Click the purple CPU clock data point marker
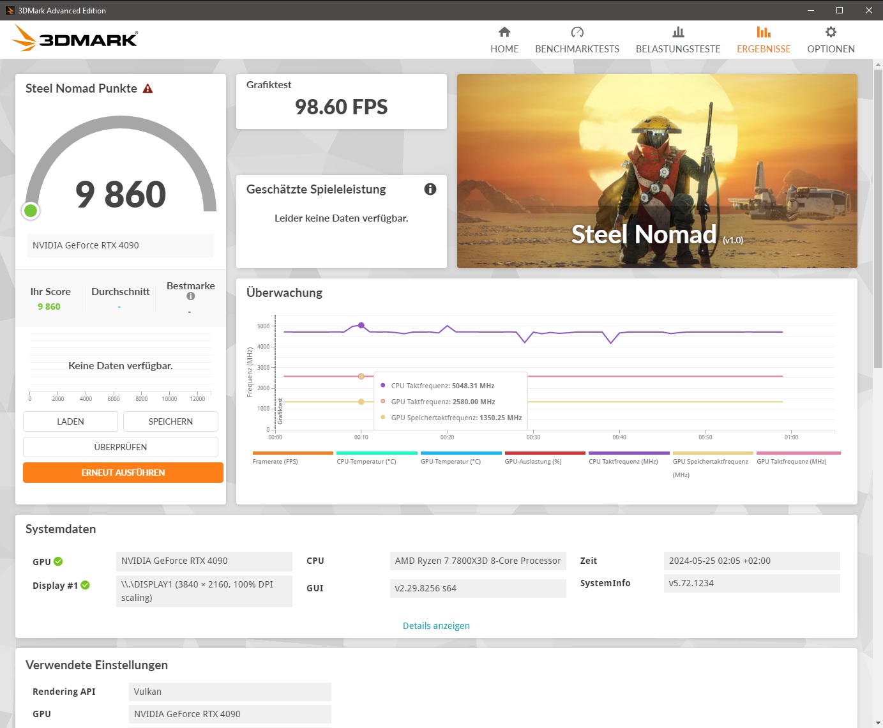The width and height of the screenshot is (883, 728). pyautogui.click(x=361, y=325)
